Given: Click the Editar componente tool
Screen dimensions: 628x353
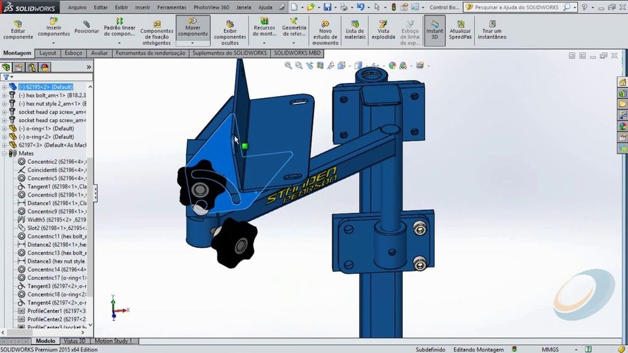Looking at the screenshot, I should pyautogui.click(x=18, y=30).
